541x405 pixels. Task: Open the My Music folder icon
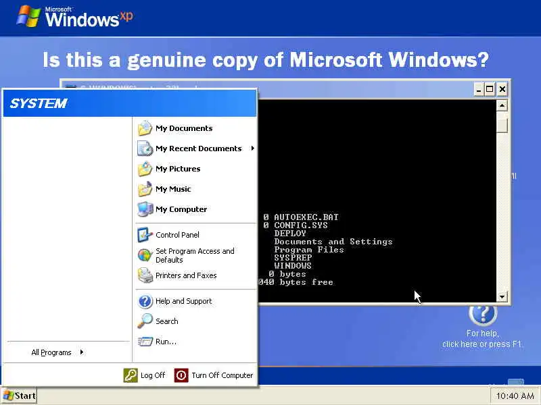tap(145, 189)
